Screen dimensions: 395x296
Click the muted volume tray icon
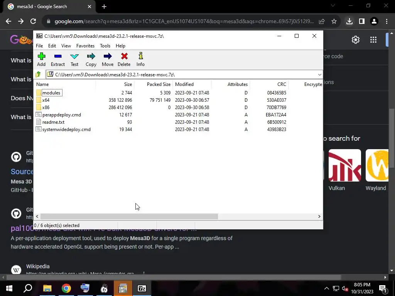[345, 288]
